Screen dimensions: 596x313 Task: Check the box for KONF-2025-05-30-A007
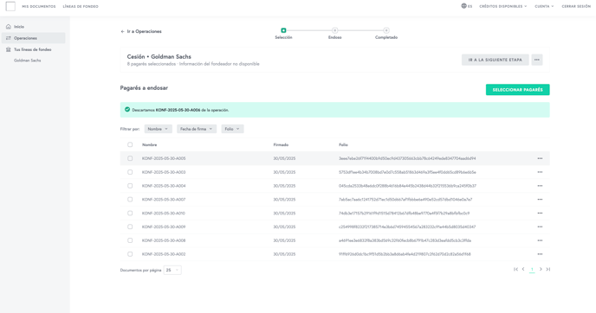pos(130,200)
